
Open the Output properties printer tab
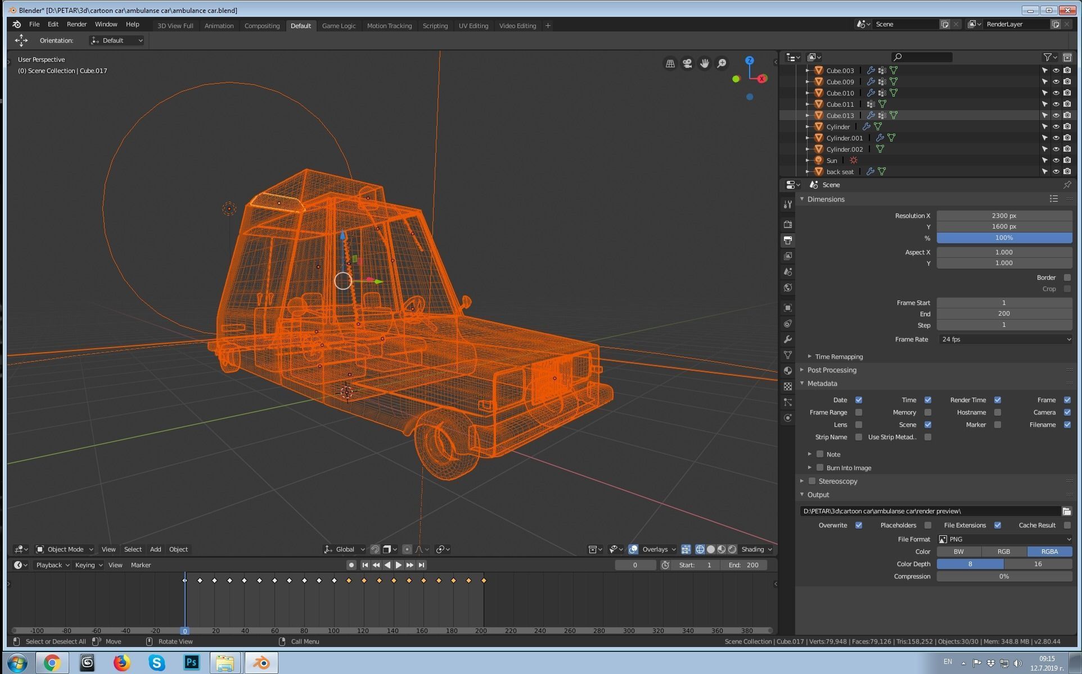tap(788, 240)
